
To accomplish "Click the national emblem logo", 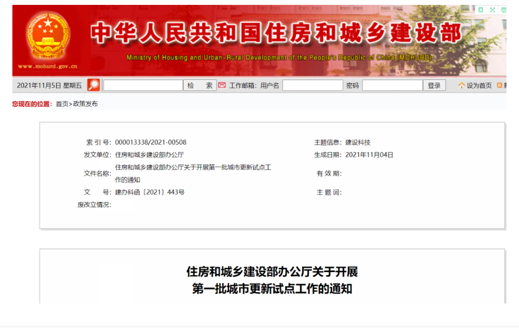I will click(x=48, y=36).
